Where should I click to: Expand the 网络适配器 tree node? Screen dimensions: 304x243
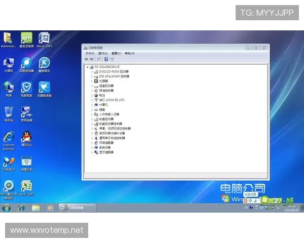pos(92,143)
